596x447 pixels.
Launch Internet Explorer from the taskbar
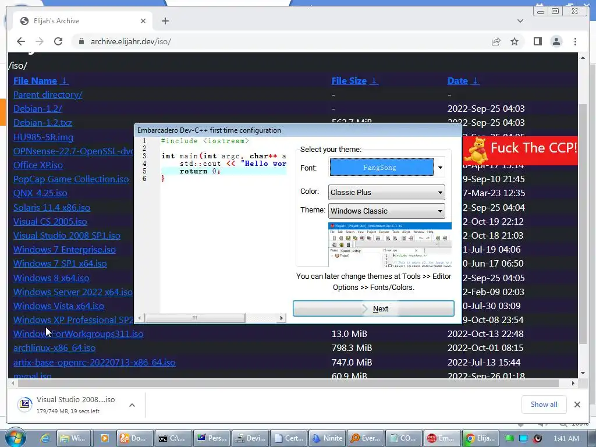tap(45, 438)
